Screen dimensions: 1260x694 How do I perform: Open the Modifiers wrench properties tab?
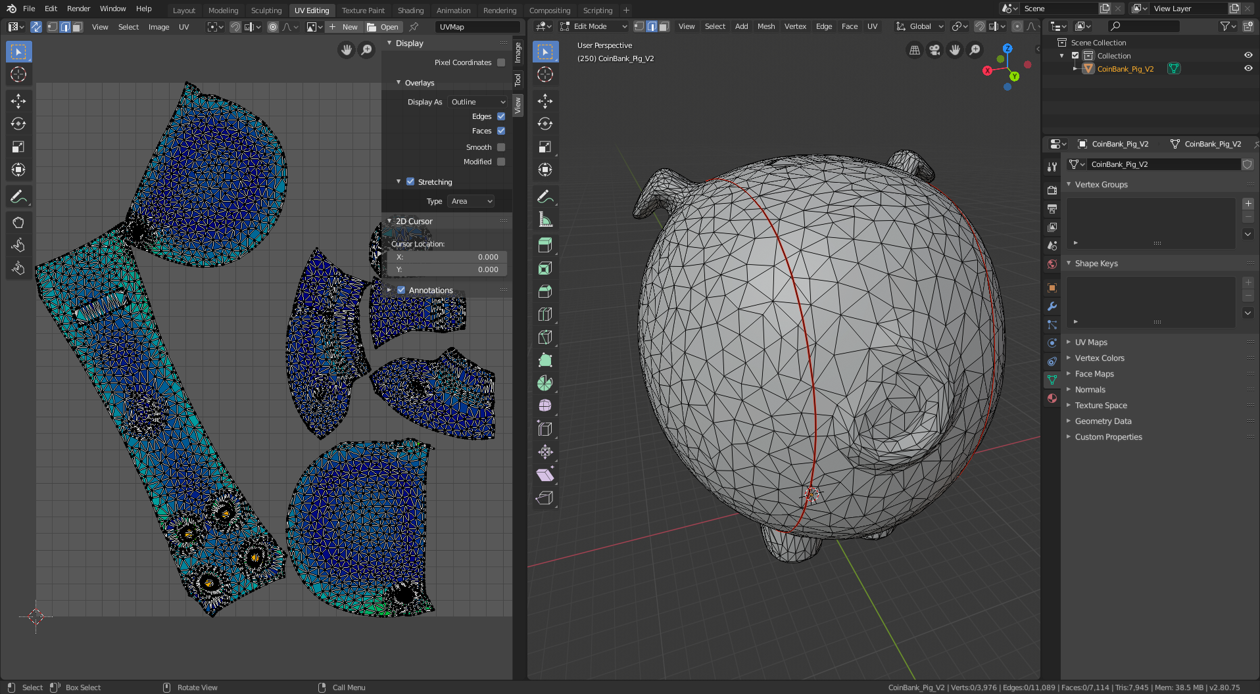coord(1052,306)
